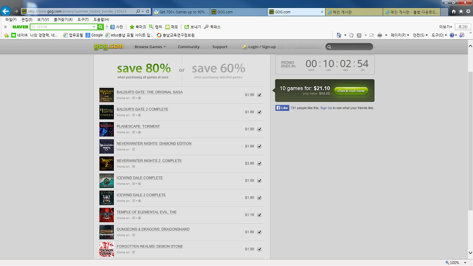Click the Facebook Sign Up link

326,108
